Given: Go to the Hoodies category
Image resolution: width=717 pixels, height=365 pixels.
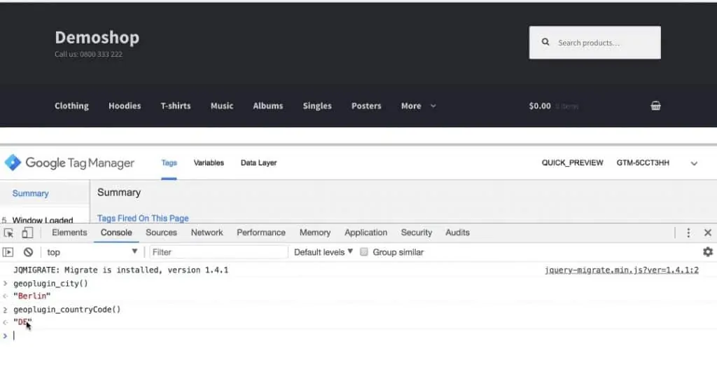Looking at the screenshot, I should (125, 106).
